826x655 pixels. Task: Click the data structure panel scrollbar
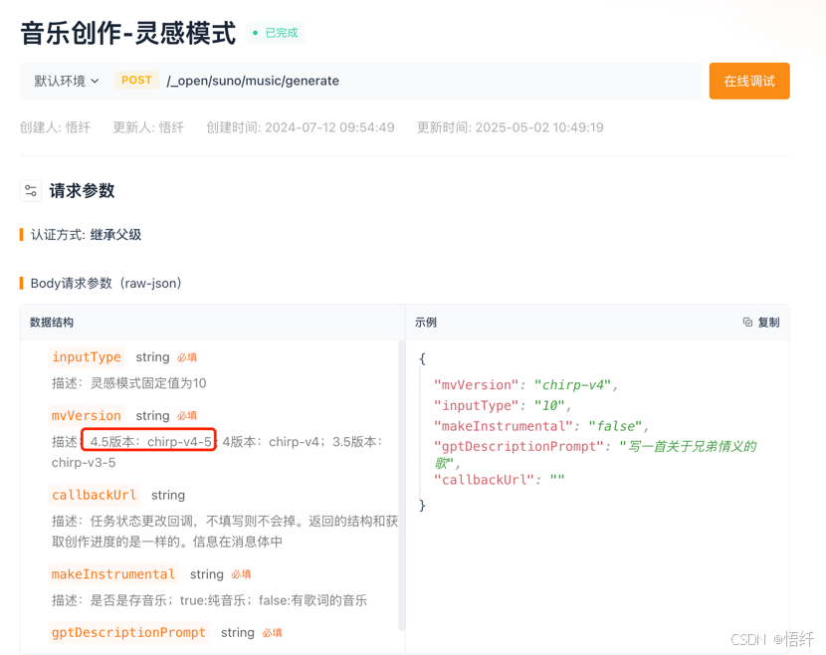click(401, 485)
